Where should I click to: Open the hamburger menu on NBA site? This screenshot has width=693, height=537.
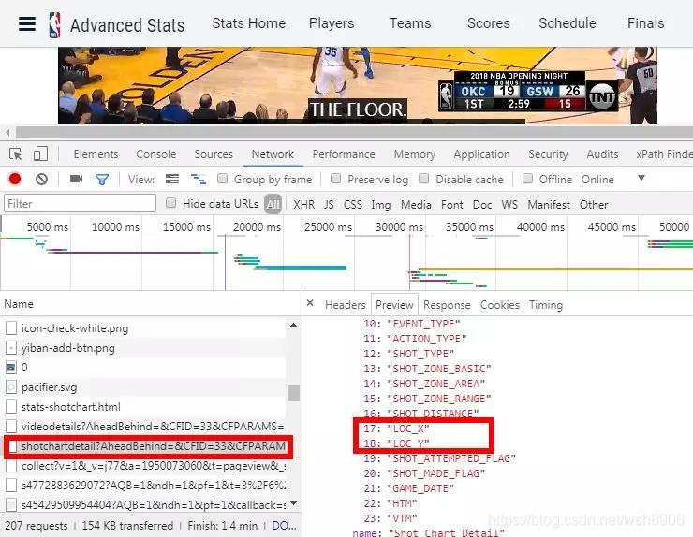point(27,23)
